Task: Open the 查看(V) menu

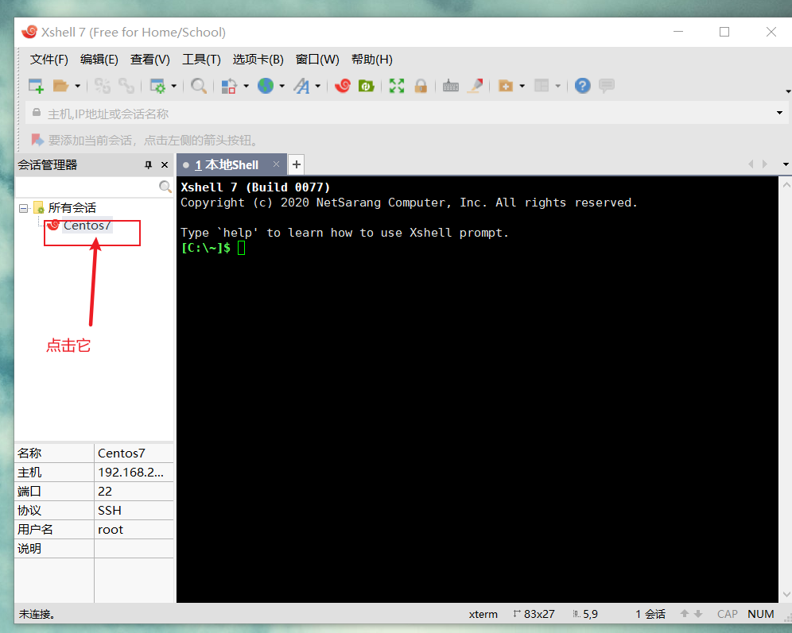Action: click(150, 60)
